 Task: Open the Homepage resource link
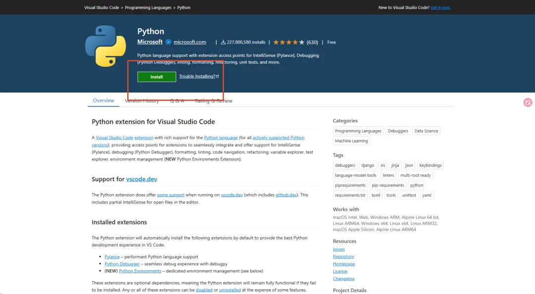point(344,264)
